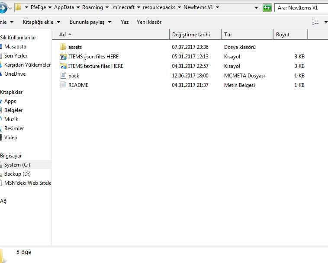This screenshot has width=328, height=263.
Task: Click the Sık Kullanılanlar group heading
Action: pos(18,38)
